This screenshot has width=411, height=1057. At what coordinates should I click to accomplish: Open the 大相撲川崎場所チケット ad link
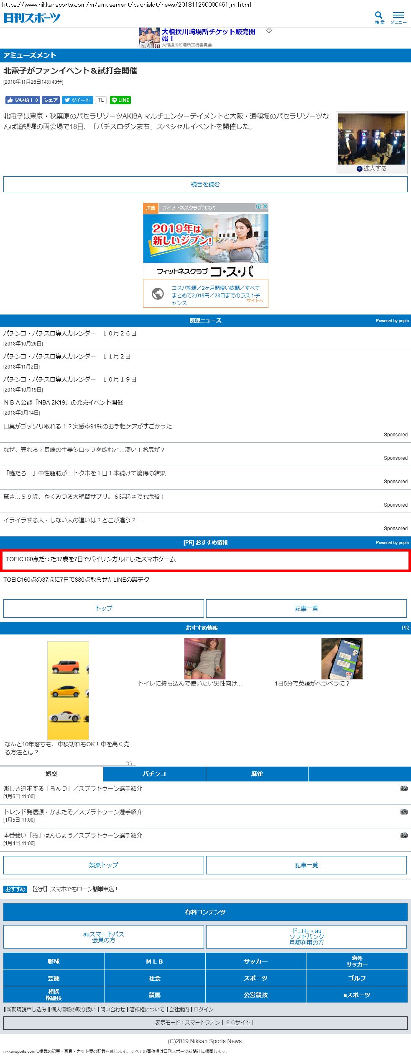[208, 35]
